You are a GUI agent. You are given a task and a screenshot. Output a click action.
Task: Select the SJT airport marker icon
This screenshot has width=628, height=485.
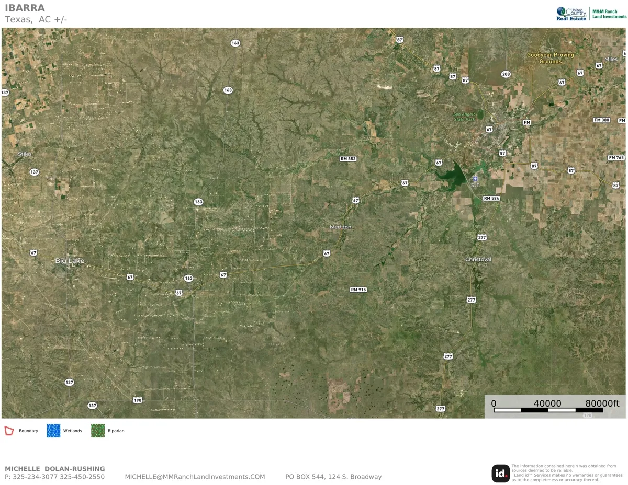[475, 179]
